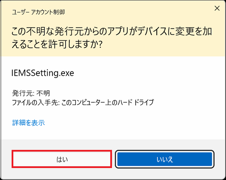Image resolution: width=226 pixels, height=180 pixels.
Task: Click the .exe extension in the program name
Action: (66, 74)
